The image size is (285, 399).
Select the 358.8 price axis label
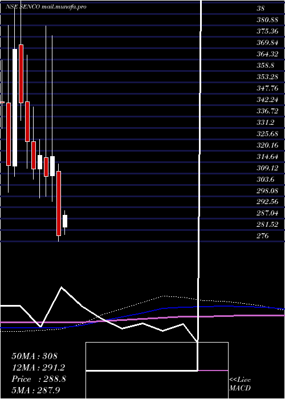coord(266,66)
